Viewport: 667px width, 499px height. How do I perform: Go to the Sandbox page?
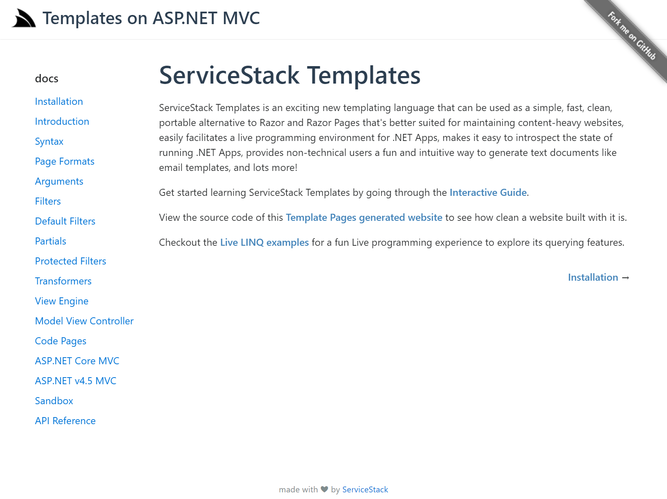pos(54,401)
